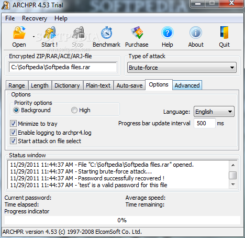The height and width of the screenshot is (238, 245).
Task: Start the attack with Start! icon
Action: (50, 33)
